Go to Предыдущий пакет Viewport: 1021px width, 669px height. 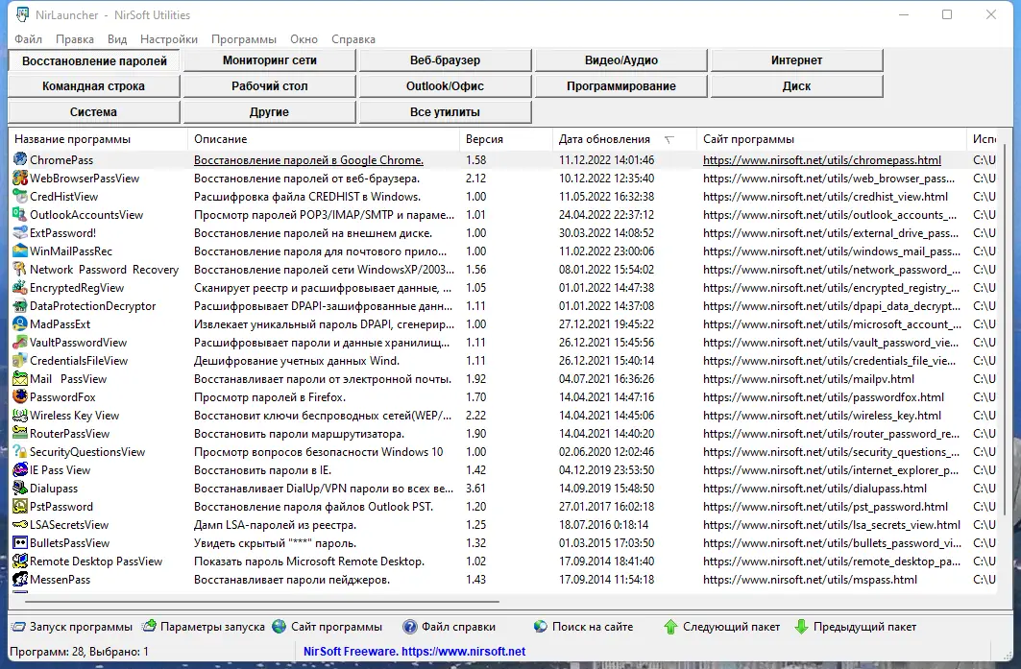pyautogui.click(x=856, y=627)
